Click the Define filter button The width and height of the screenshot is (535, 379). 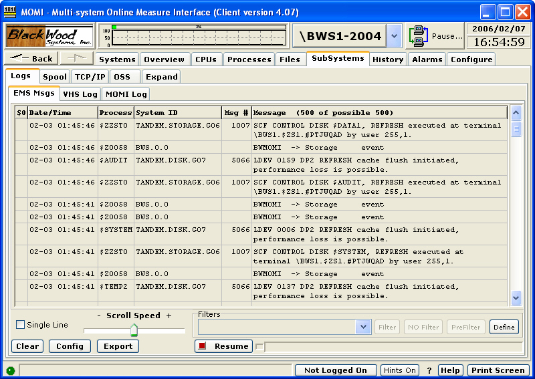tap(504, 327)
